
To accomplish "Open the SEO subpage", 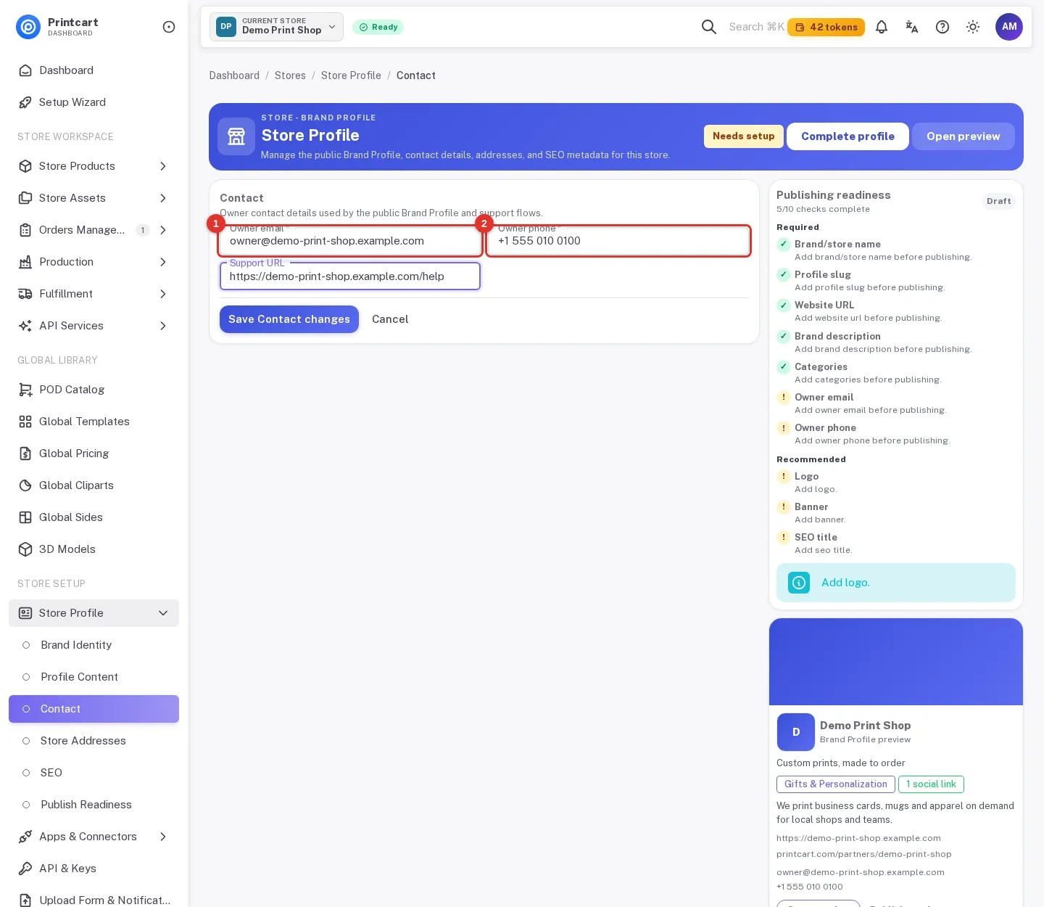I will point(94,773).
